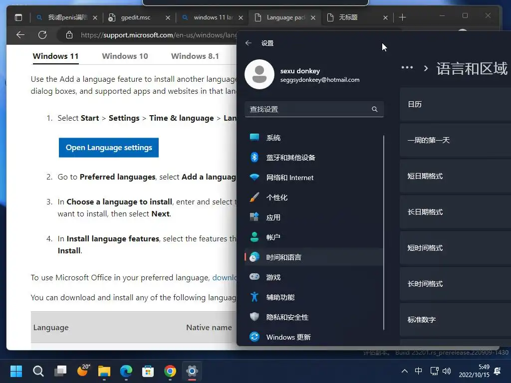Switch to the 无标题 browser tab
Viewport: 511px width, 383px height.
[x=348, y=17]
